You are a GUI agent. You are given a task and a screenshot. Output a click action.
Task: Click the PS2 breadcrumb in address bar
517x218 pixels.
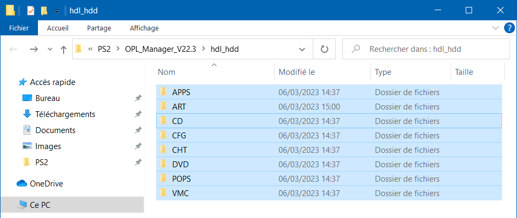pyautogui.click(x=104, y=49)
